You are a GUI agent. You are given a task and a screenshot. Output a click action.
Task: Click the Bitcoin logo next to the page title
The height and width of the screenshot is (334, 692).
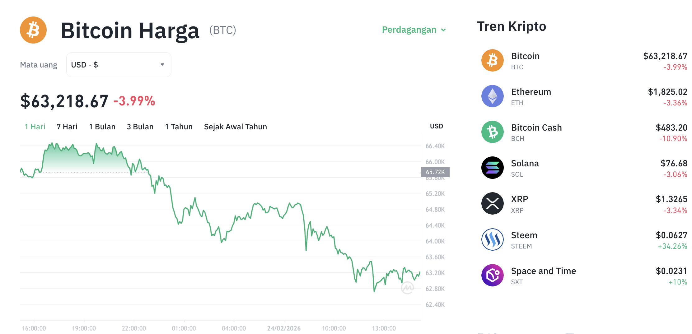point(33,30)
